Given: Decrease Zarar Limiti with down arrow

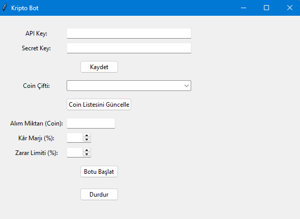Looking at the screenshot, I should click(x=86, y=154).
